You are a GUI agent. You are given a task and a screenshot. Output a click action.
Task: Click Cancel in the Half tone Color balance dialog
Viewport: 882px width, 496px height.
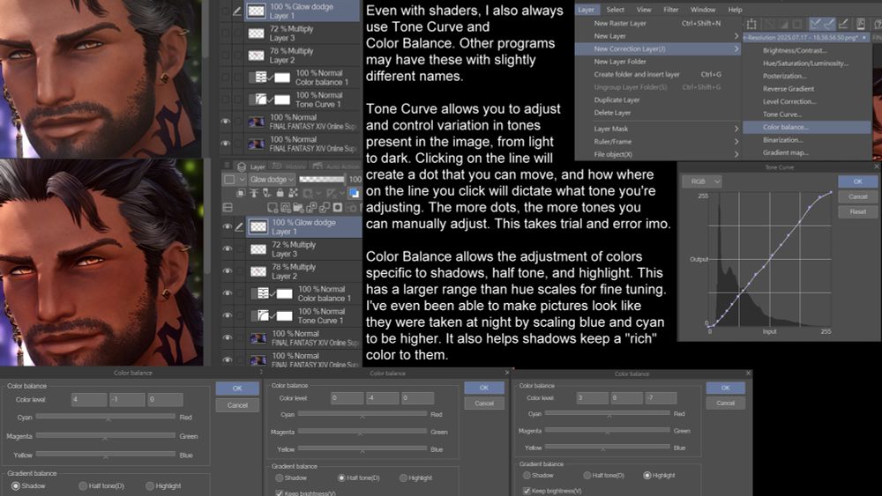tap(483, 403)
